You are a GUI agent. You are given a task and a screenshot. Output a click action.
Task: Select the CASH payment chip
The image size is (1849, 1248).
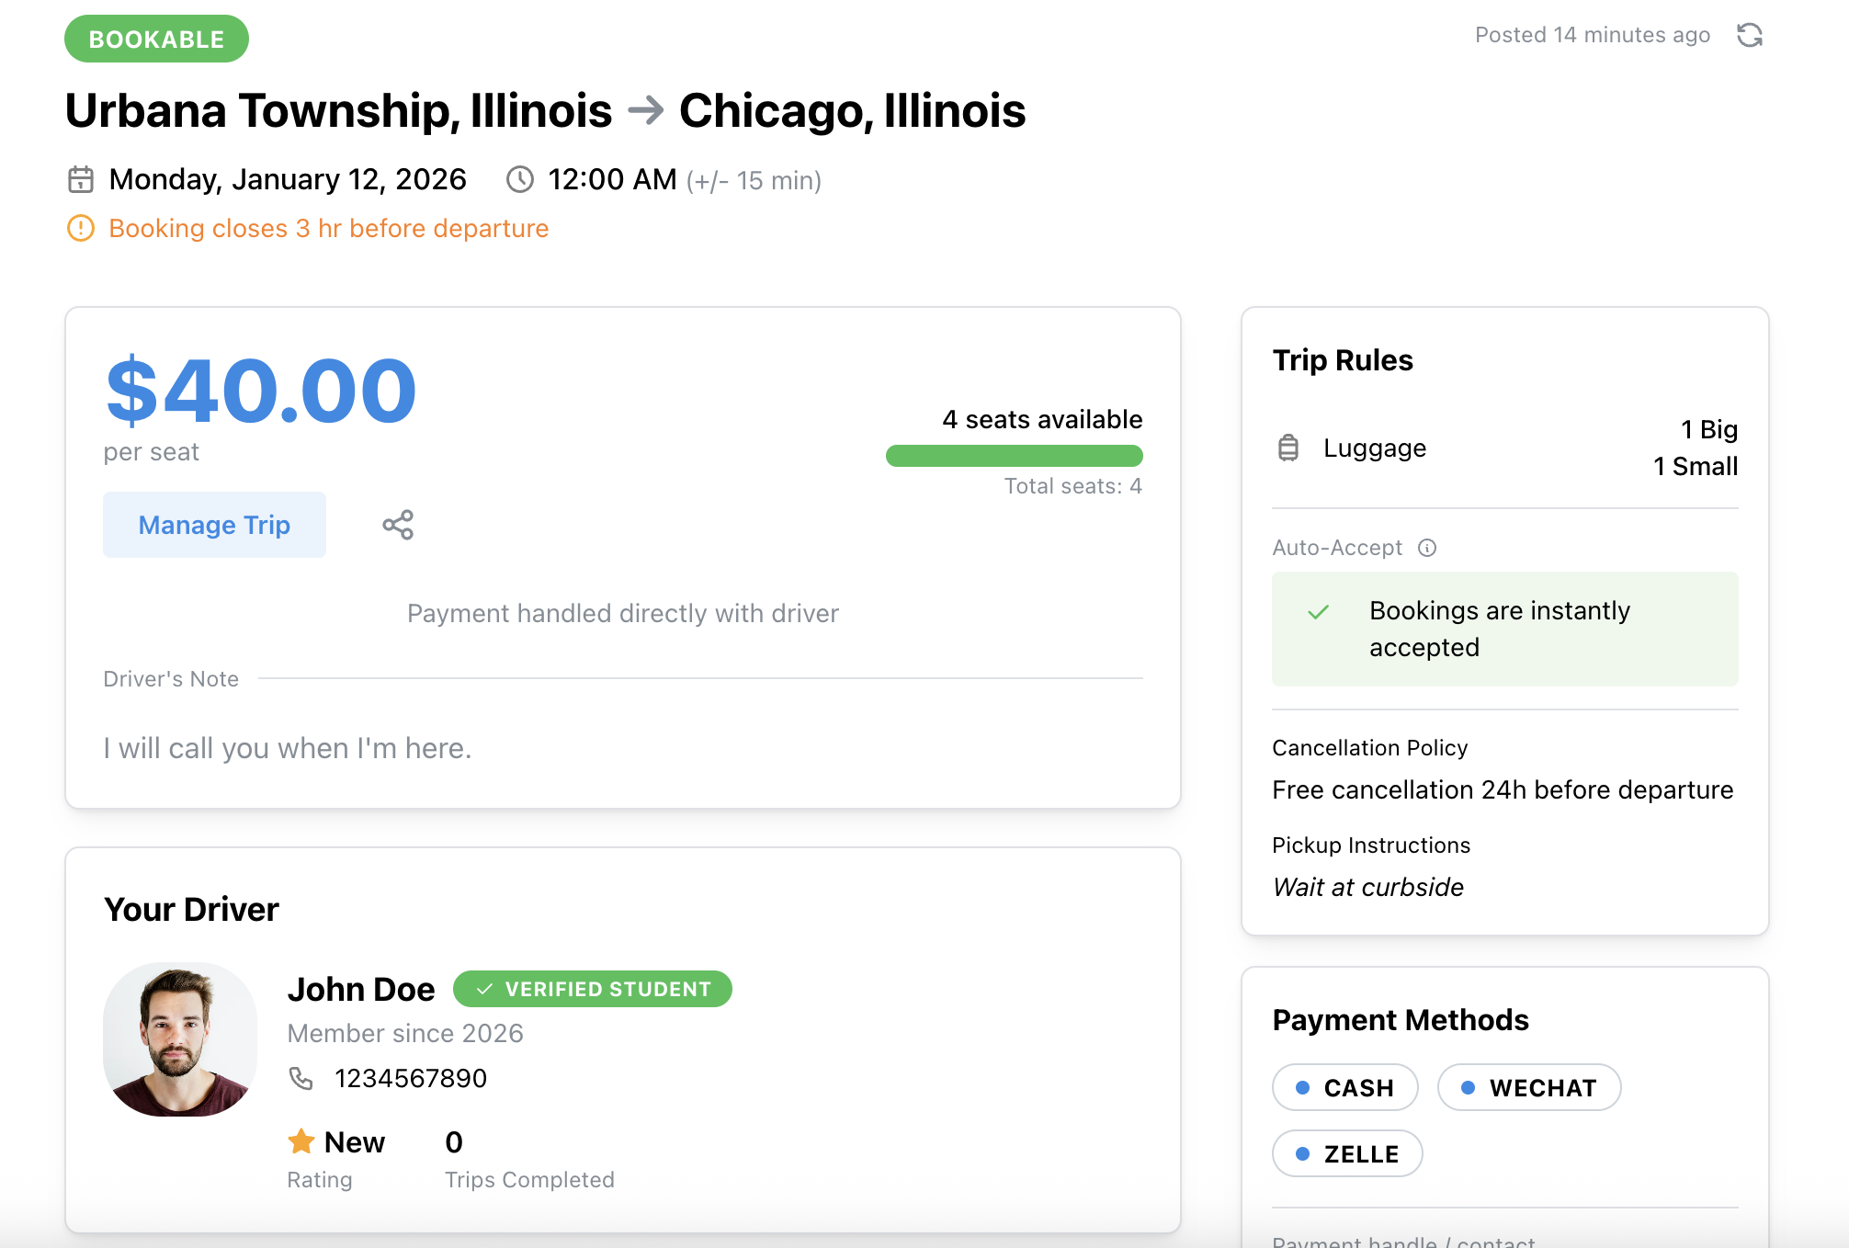point(1344,1087)
